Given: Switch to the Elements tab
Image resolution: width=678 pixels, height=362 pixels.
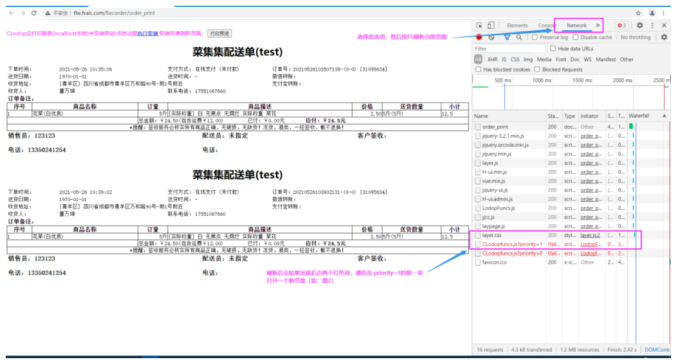Looking at the screenshot, I should click(517, 26).
